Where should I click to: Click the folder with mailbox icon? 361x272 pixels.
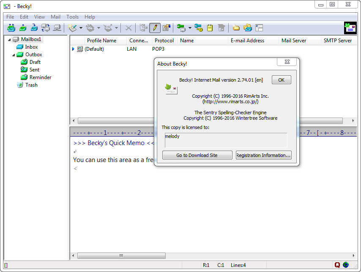(248, 28)
